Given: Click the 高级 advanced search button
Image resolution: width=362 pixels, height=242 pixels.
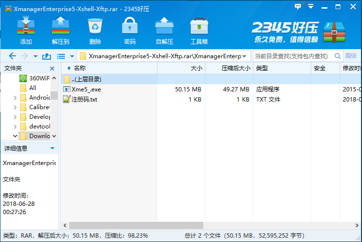Looking at the screenshot, I should (351, 56).
